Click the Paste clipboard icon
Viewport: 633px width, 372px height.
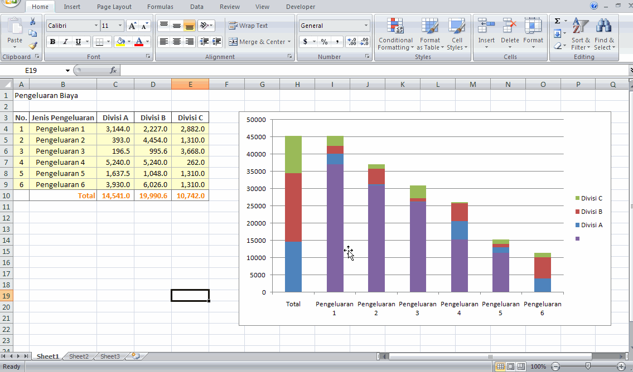click(x=15, y=26)
